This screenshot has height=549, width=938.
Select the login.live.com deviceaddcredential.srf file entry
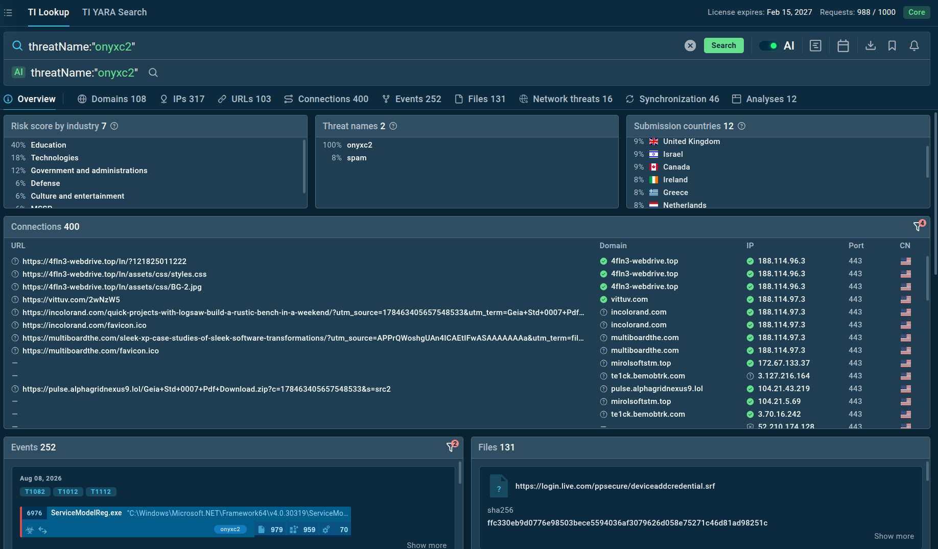click(615, 486)
